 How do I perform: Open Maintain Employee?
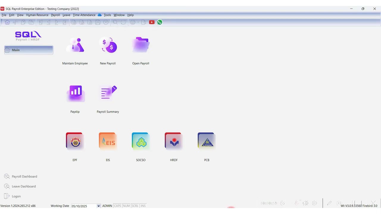[x=75, y=51]
